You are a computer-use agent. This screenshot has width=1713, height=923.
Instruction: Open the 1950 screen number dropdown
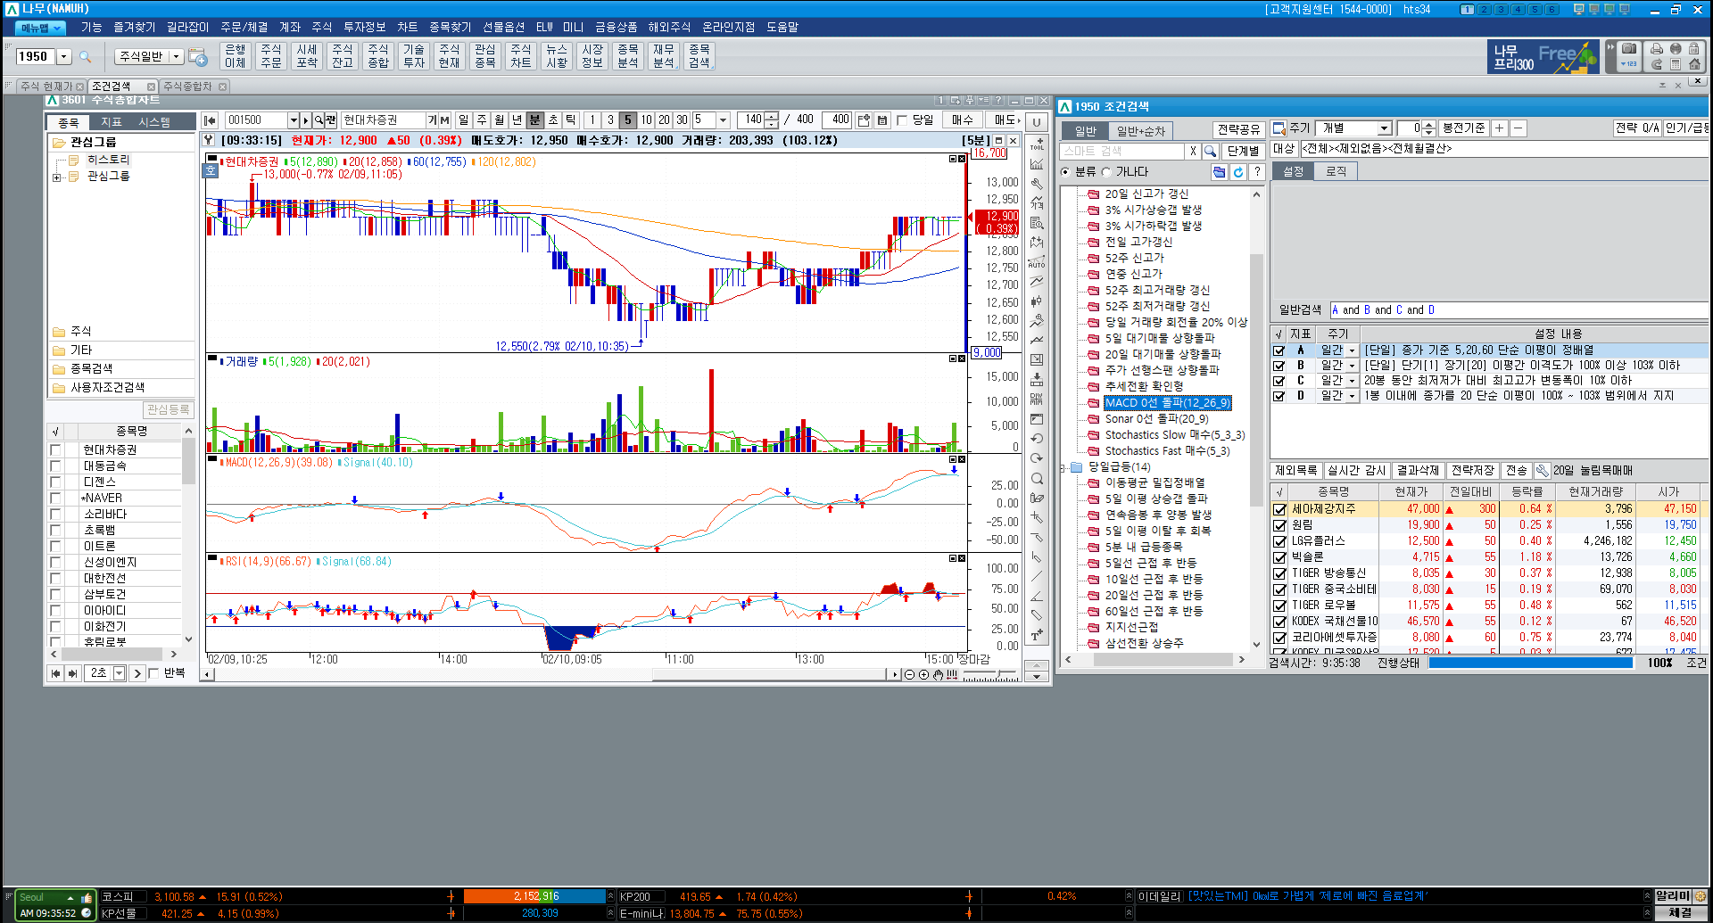[x=63, y=57]
